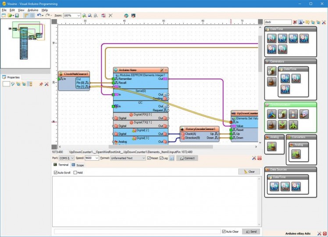This screenshot has height=237, width=328.
Task: Clear the component search filter icon
Action: pyautogui.click(x=295, y=22)
